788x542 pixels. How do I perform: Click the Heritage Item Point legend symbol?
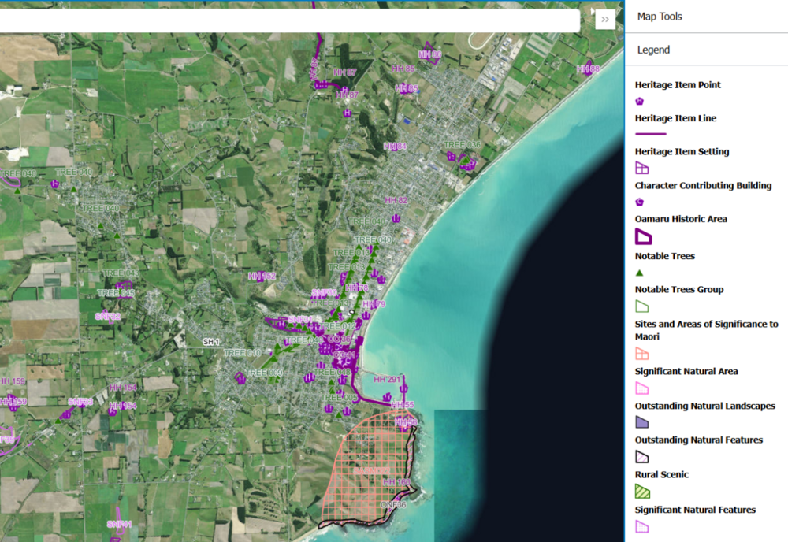point(640,102)
